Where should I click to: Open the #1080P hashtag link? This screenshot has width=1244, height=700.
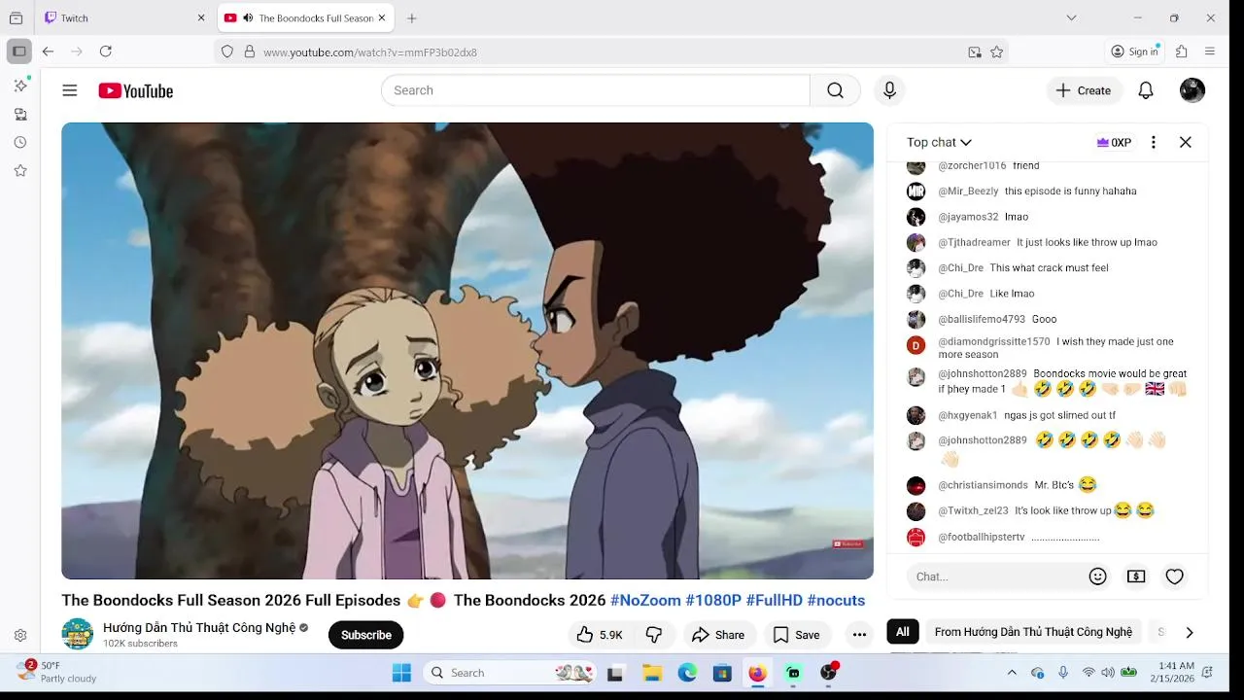(713, 600)
